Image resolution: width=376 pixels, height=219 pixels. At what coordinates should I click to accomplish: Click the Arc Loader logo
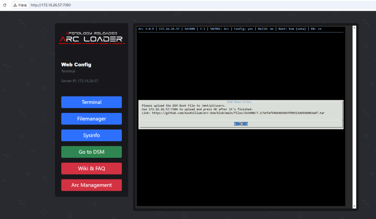92,38
